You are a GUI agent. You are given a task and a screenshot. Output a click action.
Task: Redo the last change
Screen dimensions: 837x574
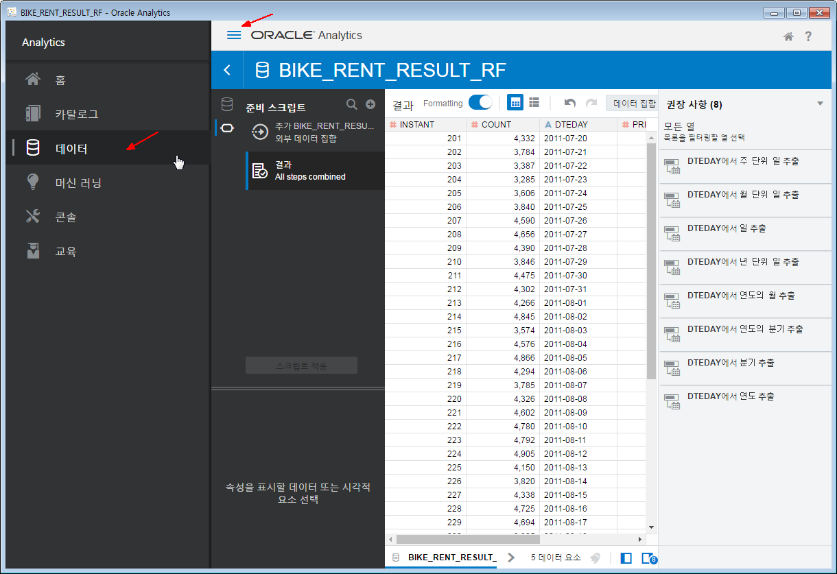coord(591,103)
